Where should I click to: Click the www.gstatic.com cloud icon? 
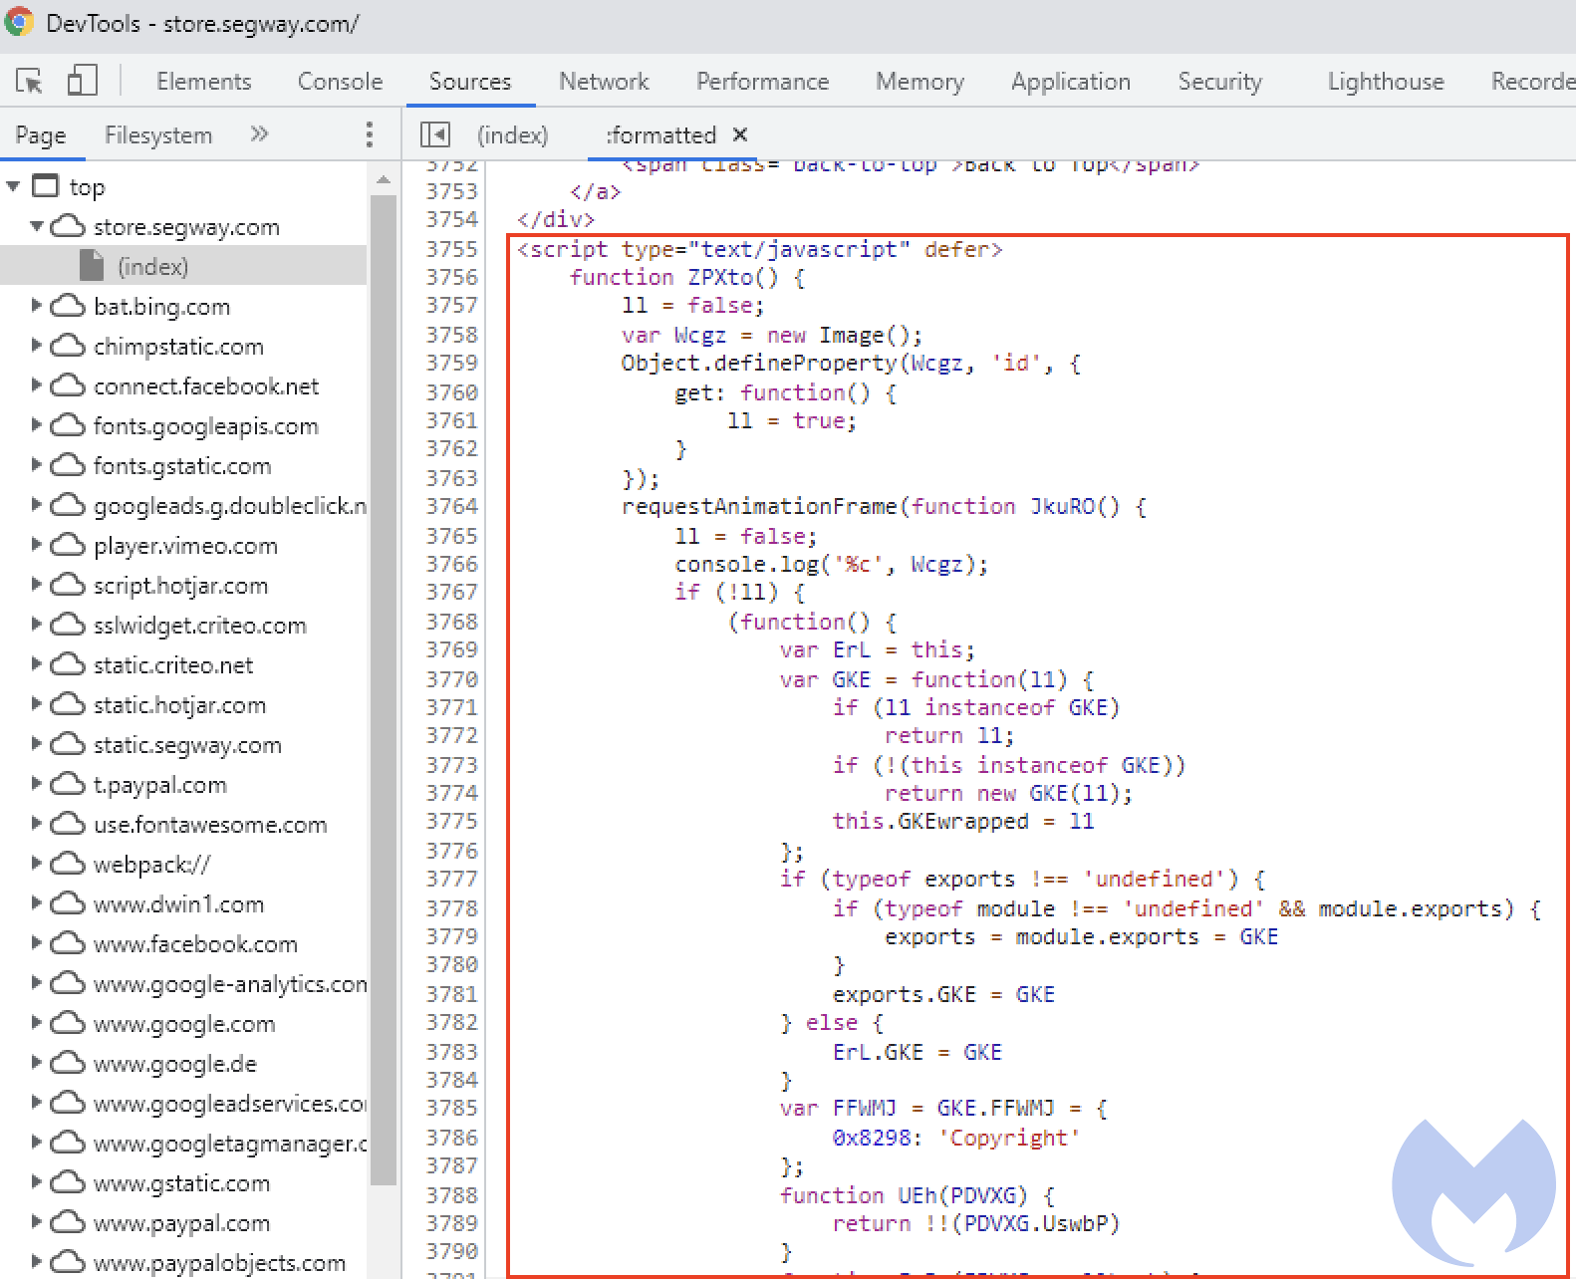(68, 1182)
